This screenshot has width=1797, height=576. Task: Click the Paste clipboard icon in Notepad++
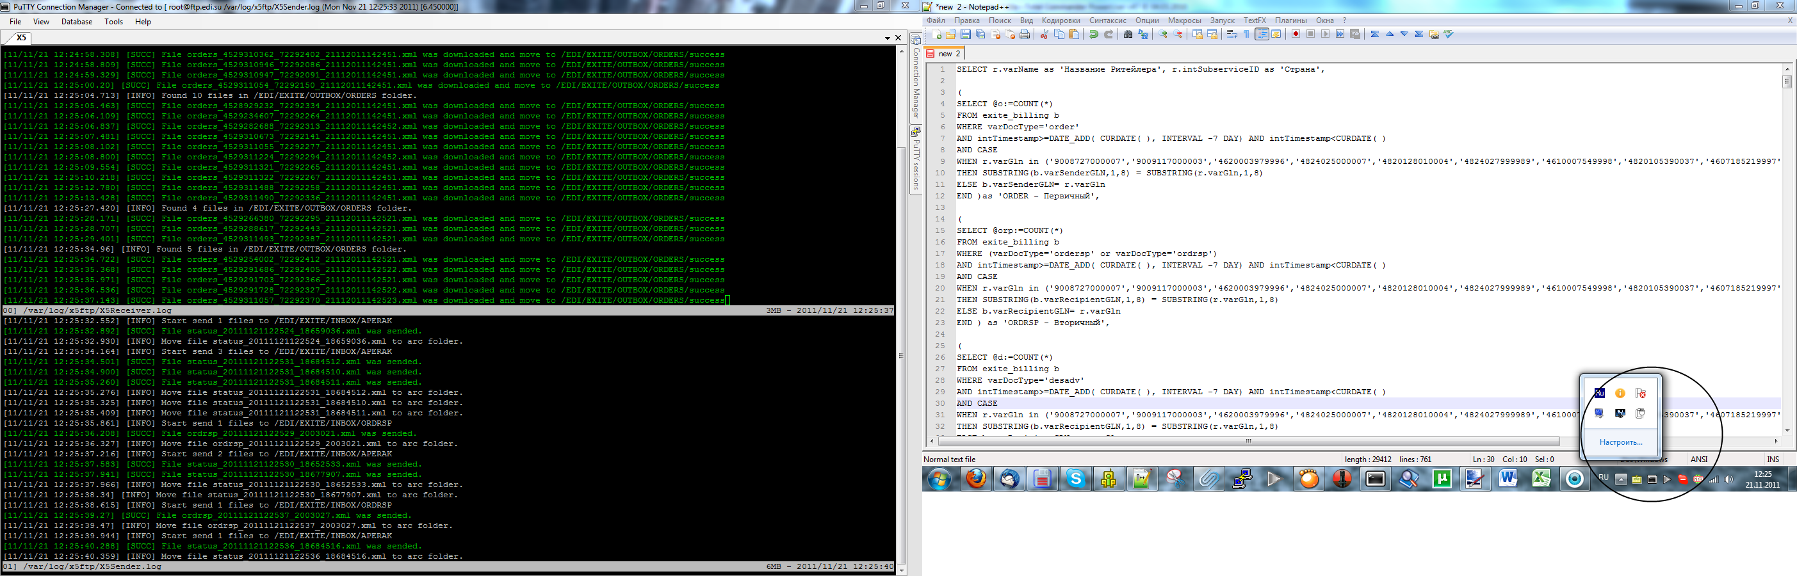click(x=1075, y=34)
